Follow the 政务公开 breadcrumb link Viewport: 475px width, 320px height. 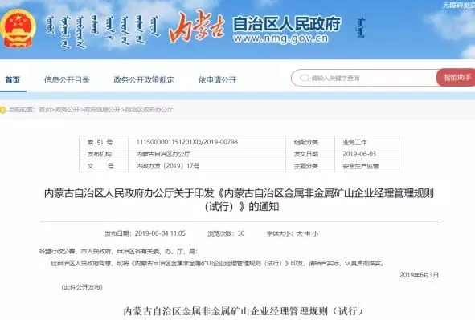point(67,109)
